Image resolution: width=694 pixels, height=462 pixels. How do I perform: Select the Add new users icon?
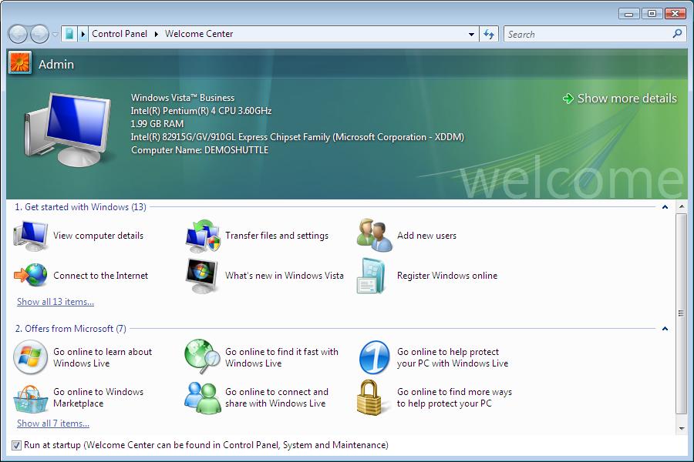pyautogui.click(x=375, y=235)
